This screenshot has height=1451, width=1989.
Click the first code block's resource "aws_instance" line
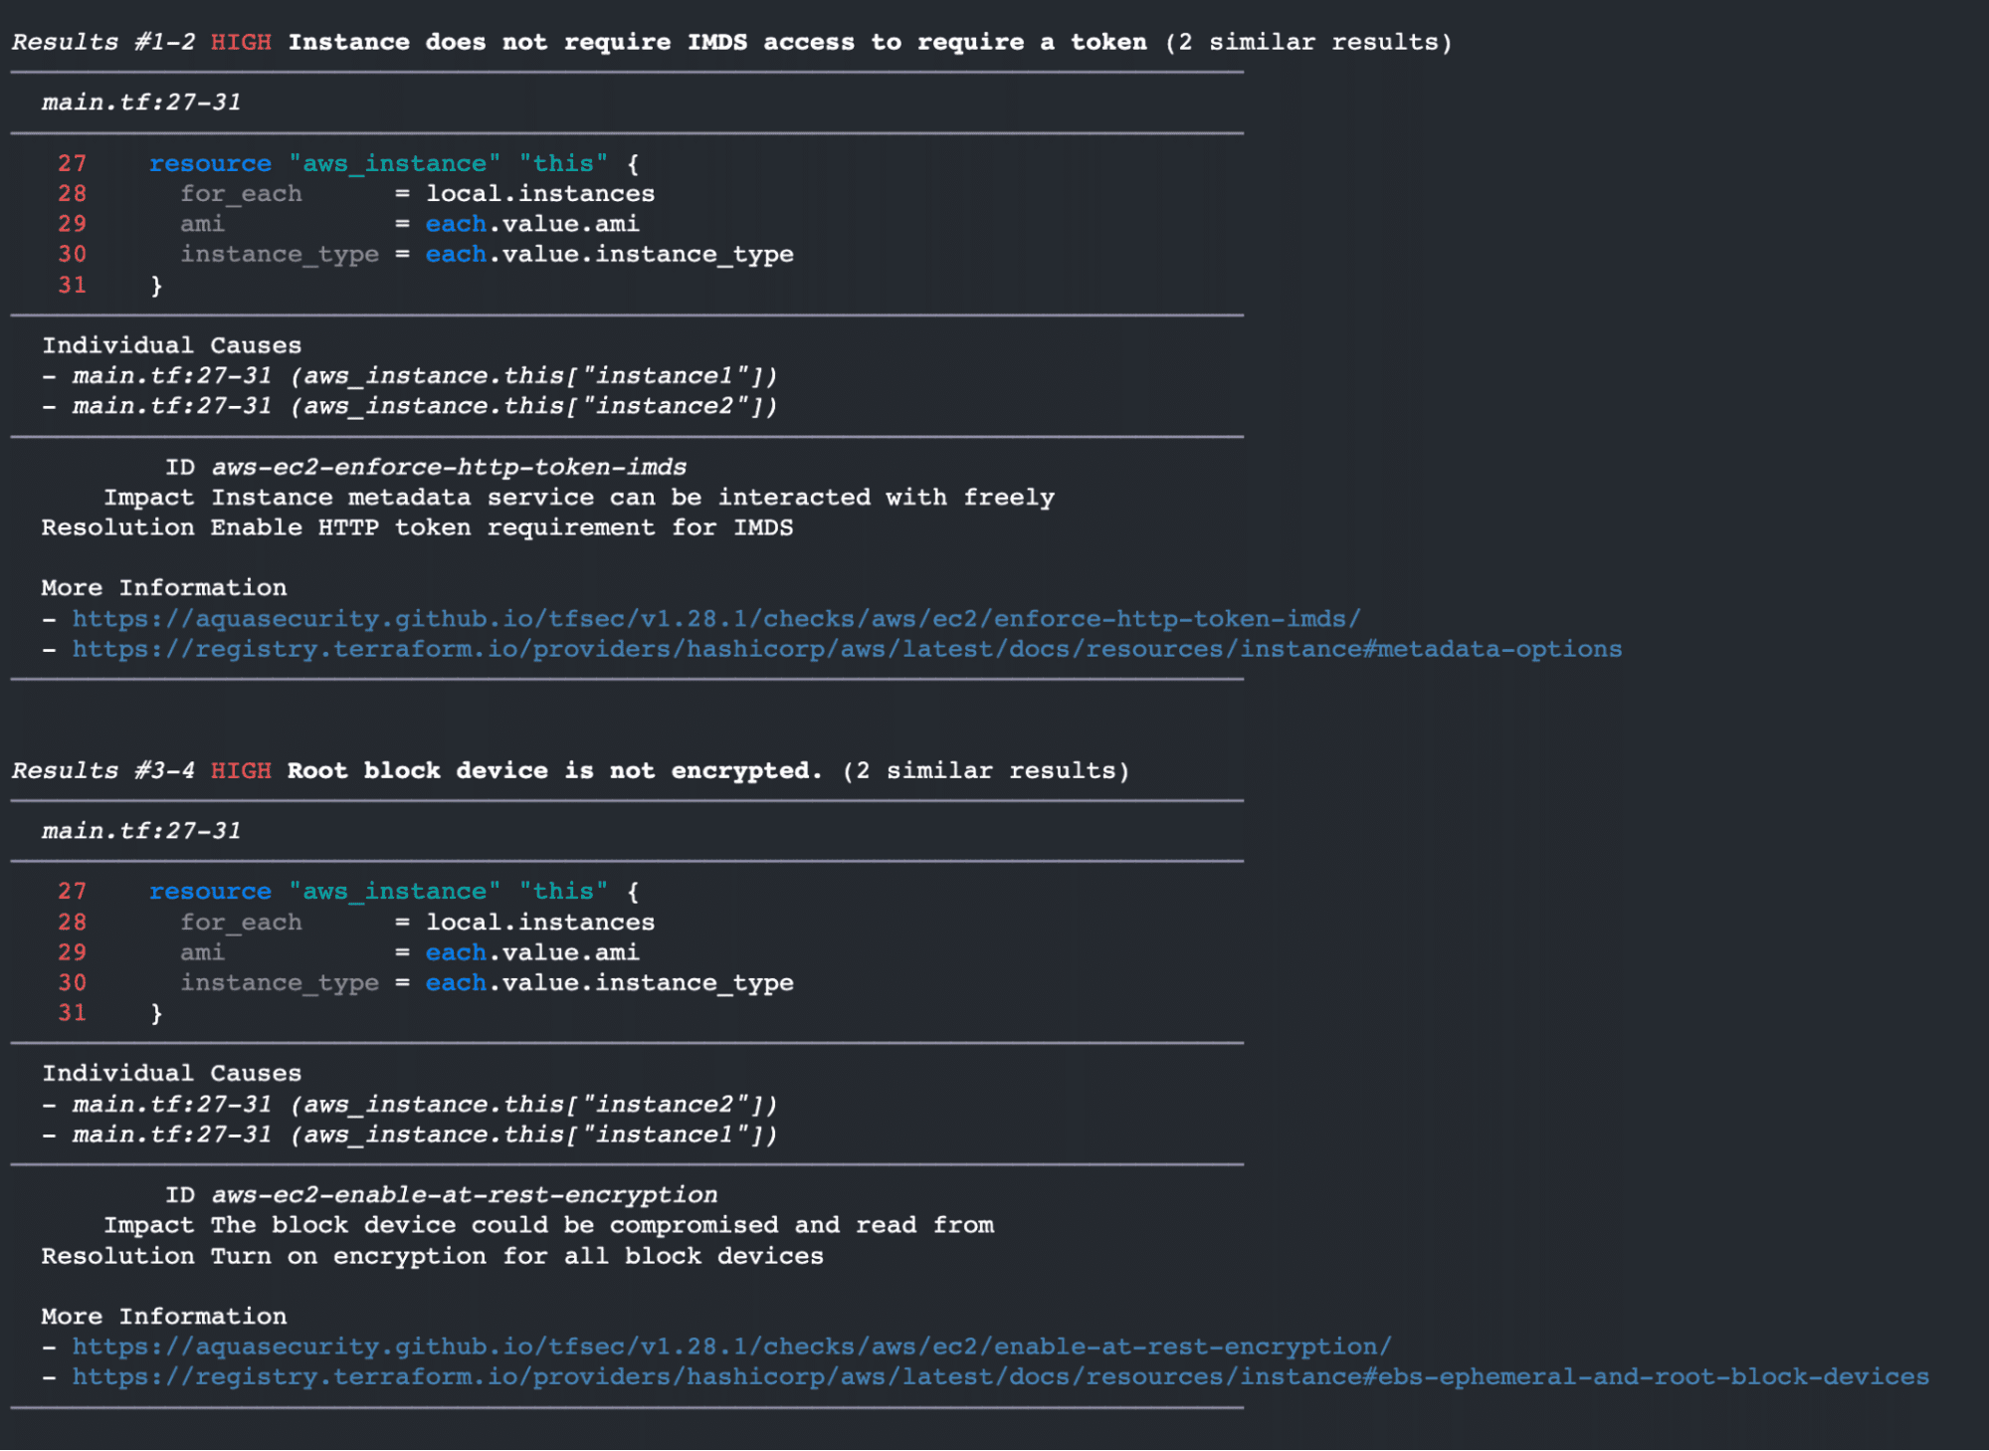click(x=394, y=164)
